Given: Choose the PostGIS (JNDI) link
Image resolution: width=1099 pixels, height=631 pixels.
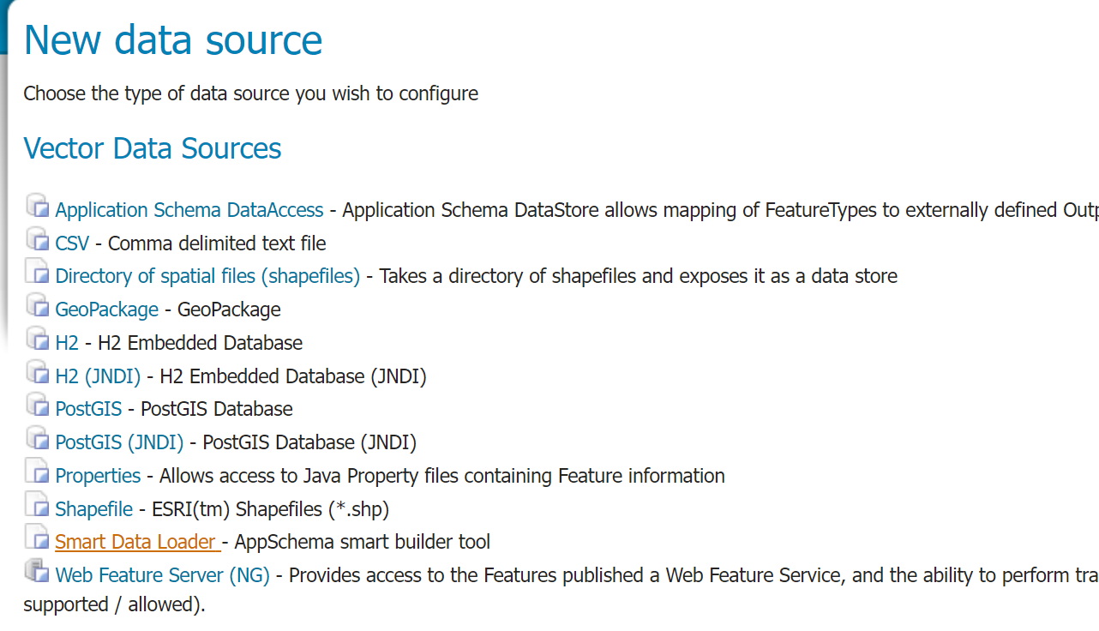Looking at the screenshot, I should tap(120, 442).
